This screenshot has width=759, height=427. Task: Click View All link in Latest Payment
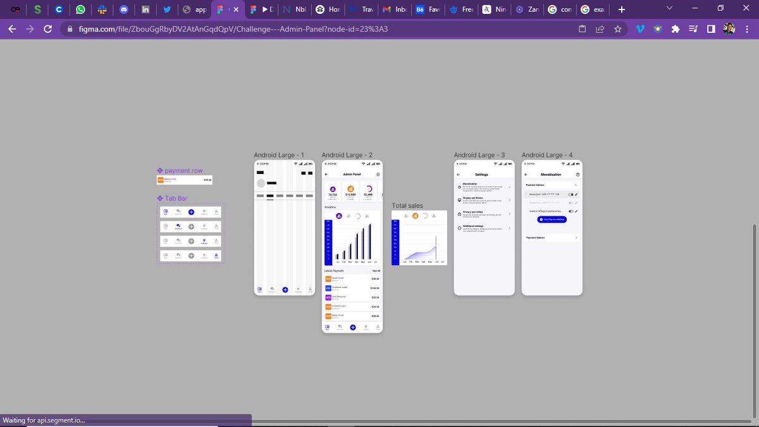376,271
